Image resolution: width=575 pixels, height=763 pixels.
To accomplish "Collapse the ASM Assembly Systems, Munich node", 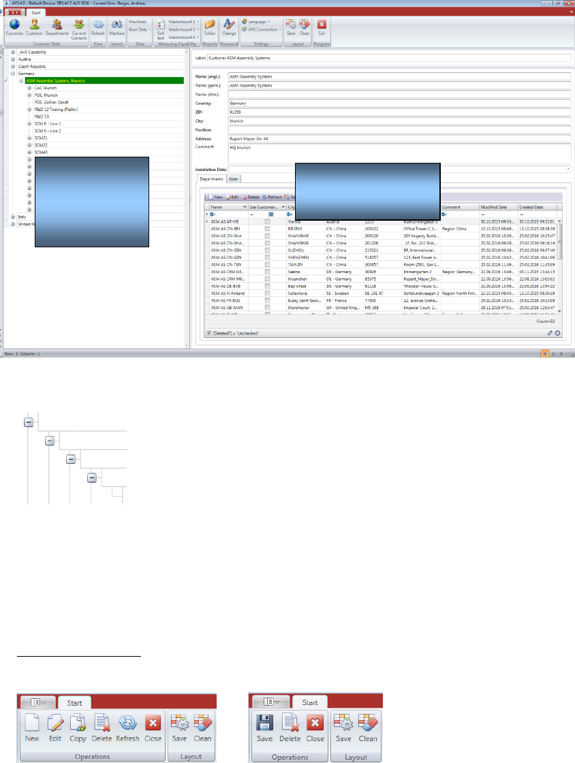I will (x=21, y=81).
